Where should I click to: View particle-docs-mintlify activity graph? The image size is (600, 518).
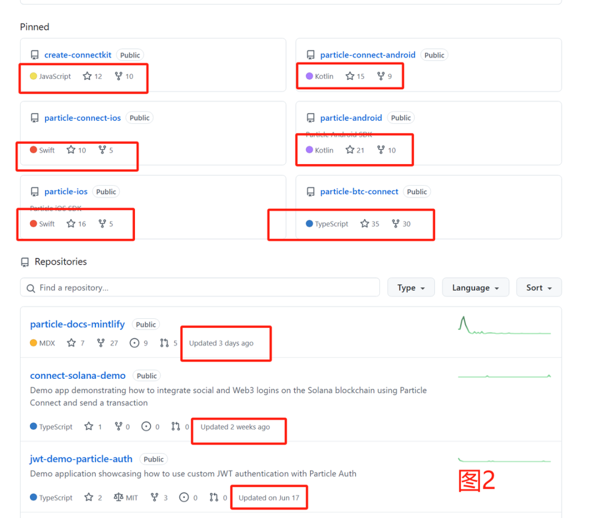(504, 326)
